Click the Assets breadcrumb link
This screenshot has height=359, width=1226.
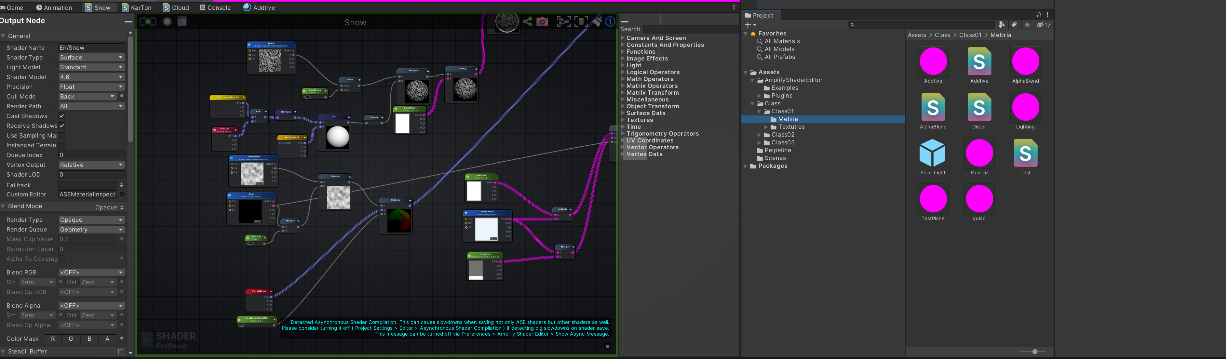point(917,35)
